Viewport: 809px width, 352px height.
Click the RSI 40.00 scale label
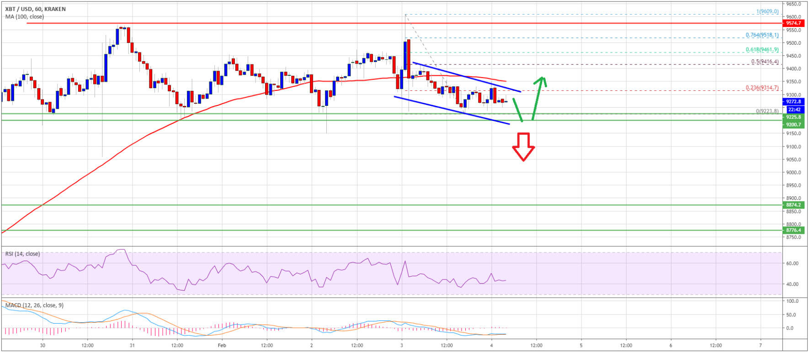pyautogui.click(x=793, y=284)
